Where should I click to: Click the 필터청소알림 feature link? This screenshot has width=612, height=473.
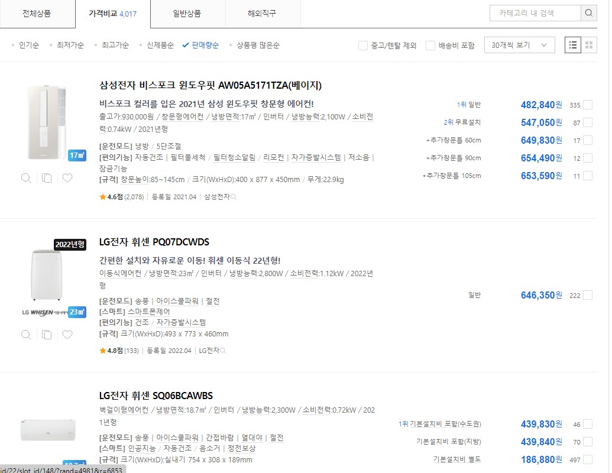[x=234, y=157]
